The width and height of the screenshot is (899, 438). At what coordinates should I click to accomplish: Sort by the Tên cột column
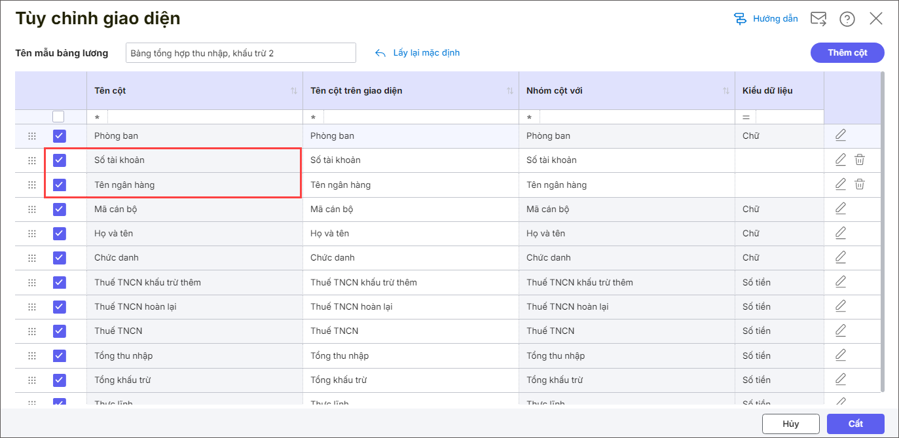tap(294, 91)
